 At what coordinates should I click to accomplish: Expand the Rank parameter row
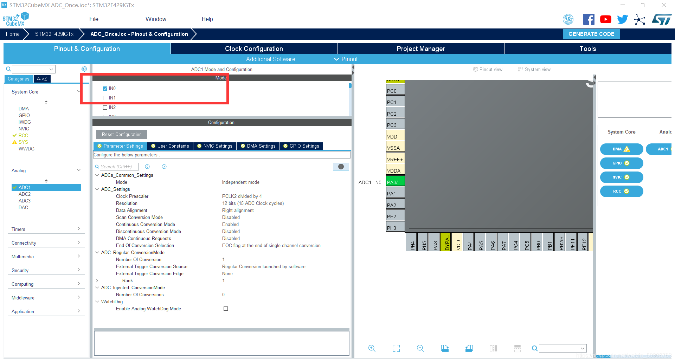point(97,280)
